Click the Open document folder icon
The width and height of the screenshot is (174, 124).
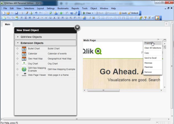coord(8,13)
